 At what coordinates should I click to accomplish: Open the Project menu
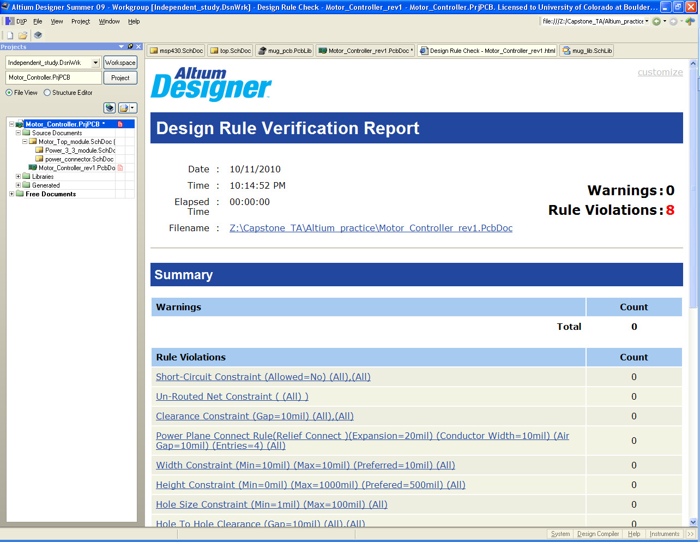pyautogui.click(x=81, y=21)
